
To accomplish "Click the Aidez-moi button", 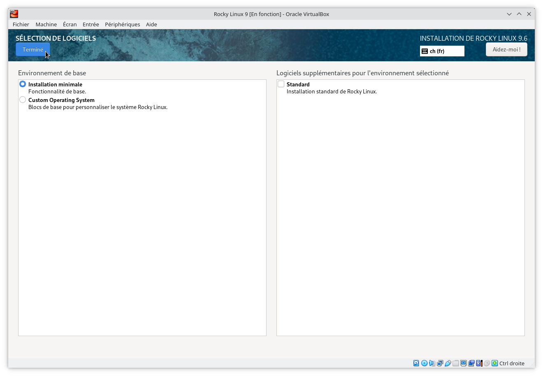I will [506, 49].
